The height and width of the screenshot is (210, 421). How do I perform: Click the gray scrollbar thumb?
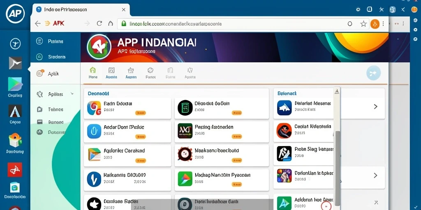(338, 169)
